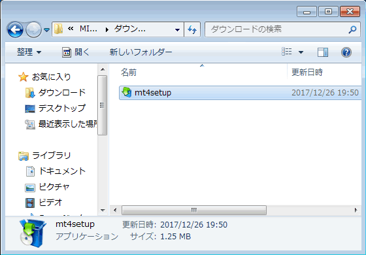
Task: Click the folder icon in address bar
Action: (x=58, y=29)
